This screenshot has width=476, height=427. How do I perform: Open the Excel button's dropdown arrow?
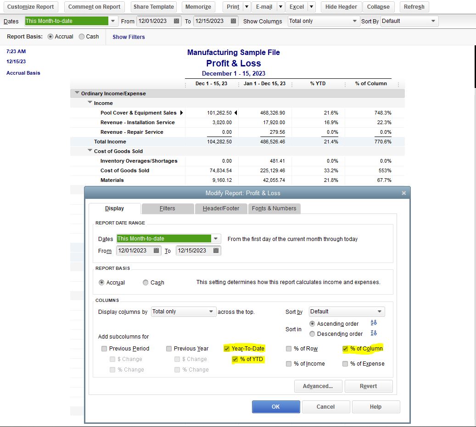[310, 7]
